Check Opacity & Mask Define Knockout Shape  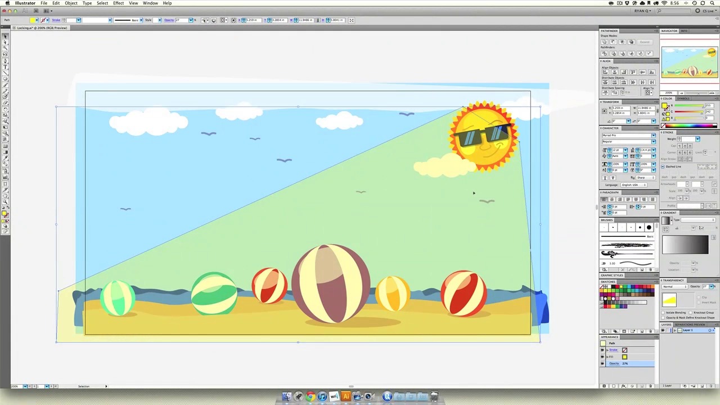[663, 318]
